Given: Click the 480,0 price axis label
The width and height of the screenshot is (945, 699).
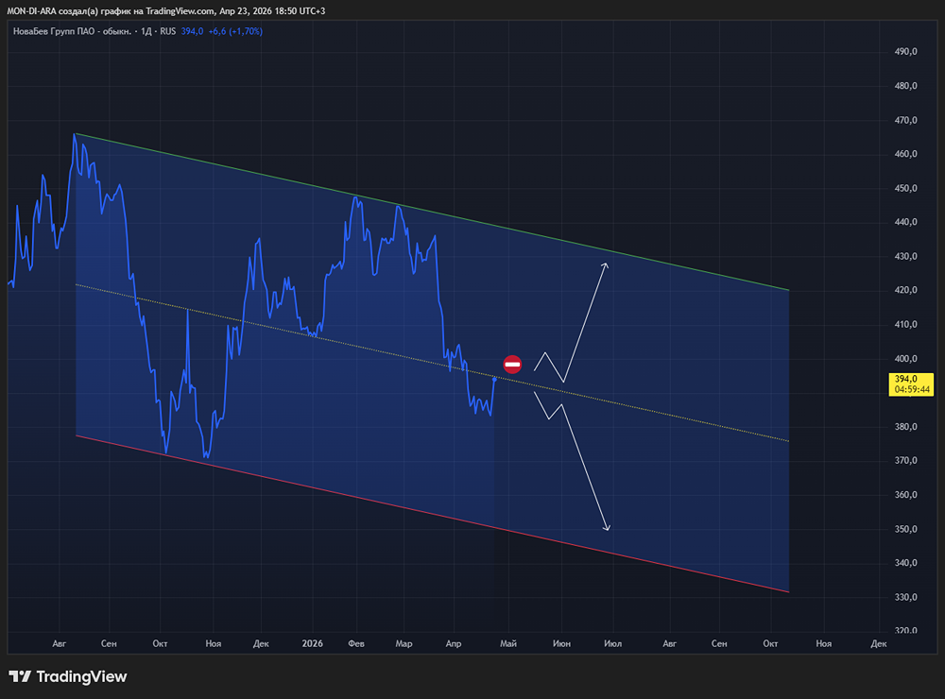Looking at the screenshot, I should pyautogui.click(x=906, y=86).
